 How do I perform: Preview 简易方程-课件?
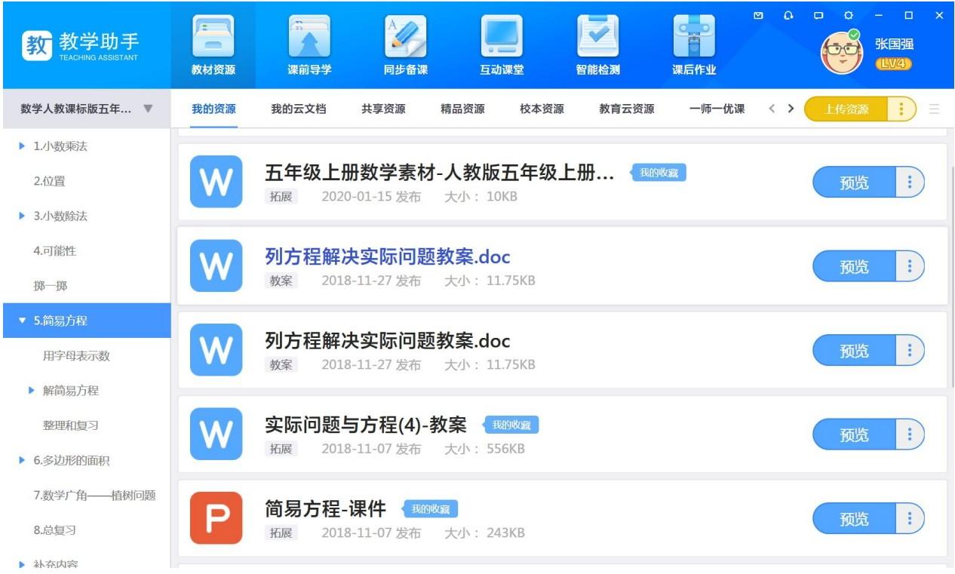point(854,518)
